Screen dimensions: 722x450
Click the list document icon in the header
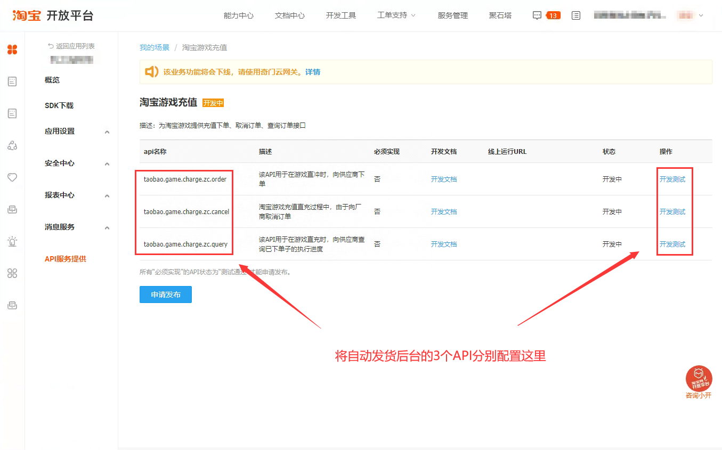coord(576,15)
